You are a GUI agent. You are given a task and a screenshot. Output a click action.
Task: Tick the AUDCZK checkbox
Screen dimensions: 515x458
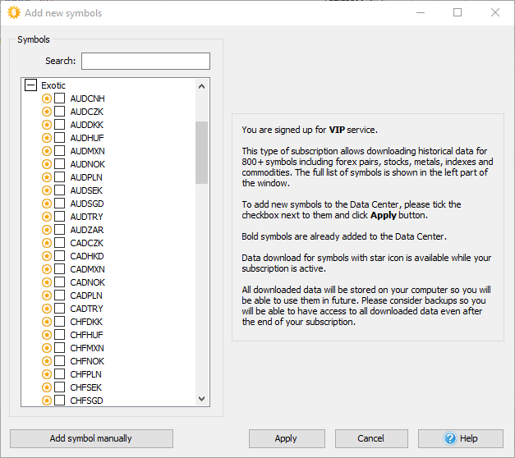click(x=60, y=112)
